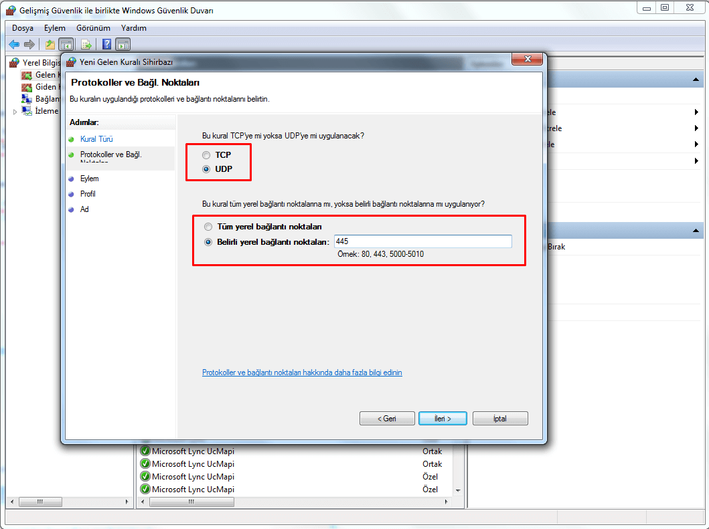Toggle the show/hide action pane icon
The width and height of the screenshot is (709, 529).
(123, 44)
